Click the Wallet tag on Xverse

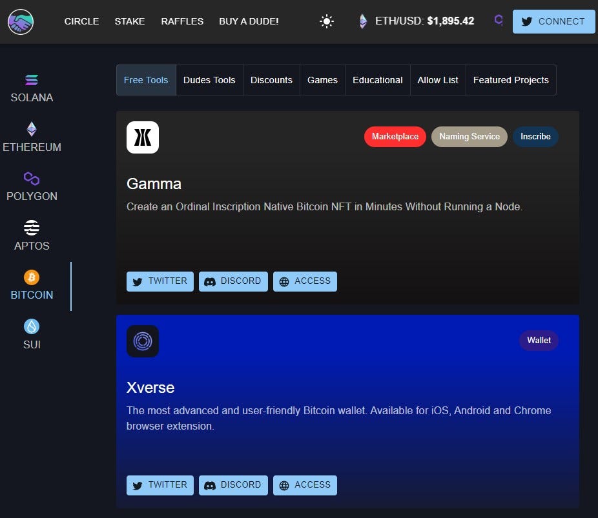coord(539,340)
